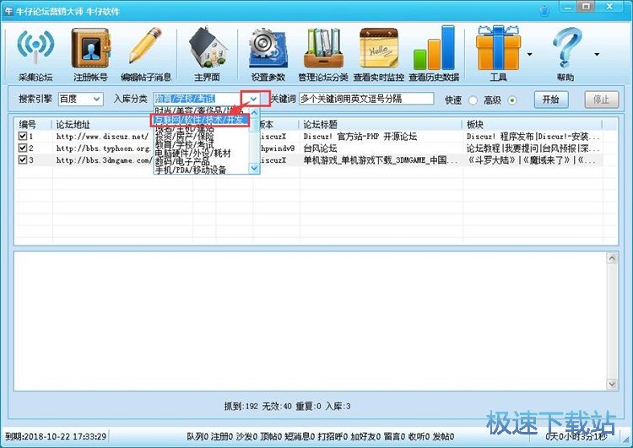Screen dimensions: 633x448
Task: Open 设置参数 settings gear
Action: [x=268, y=54]
